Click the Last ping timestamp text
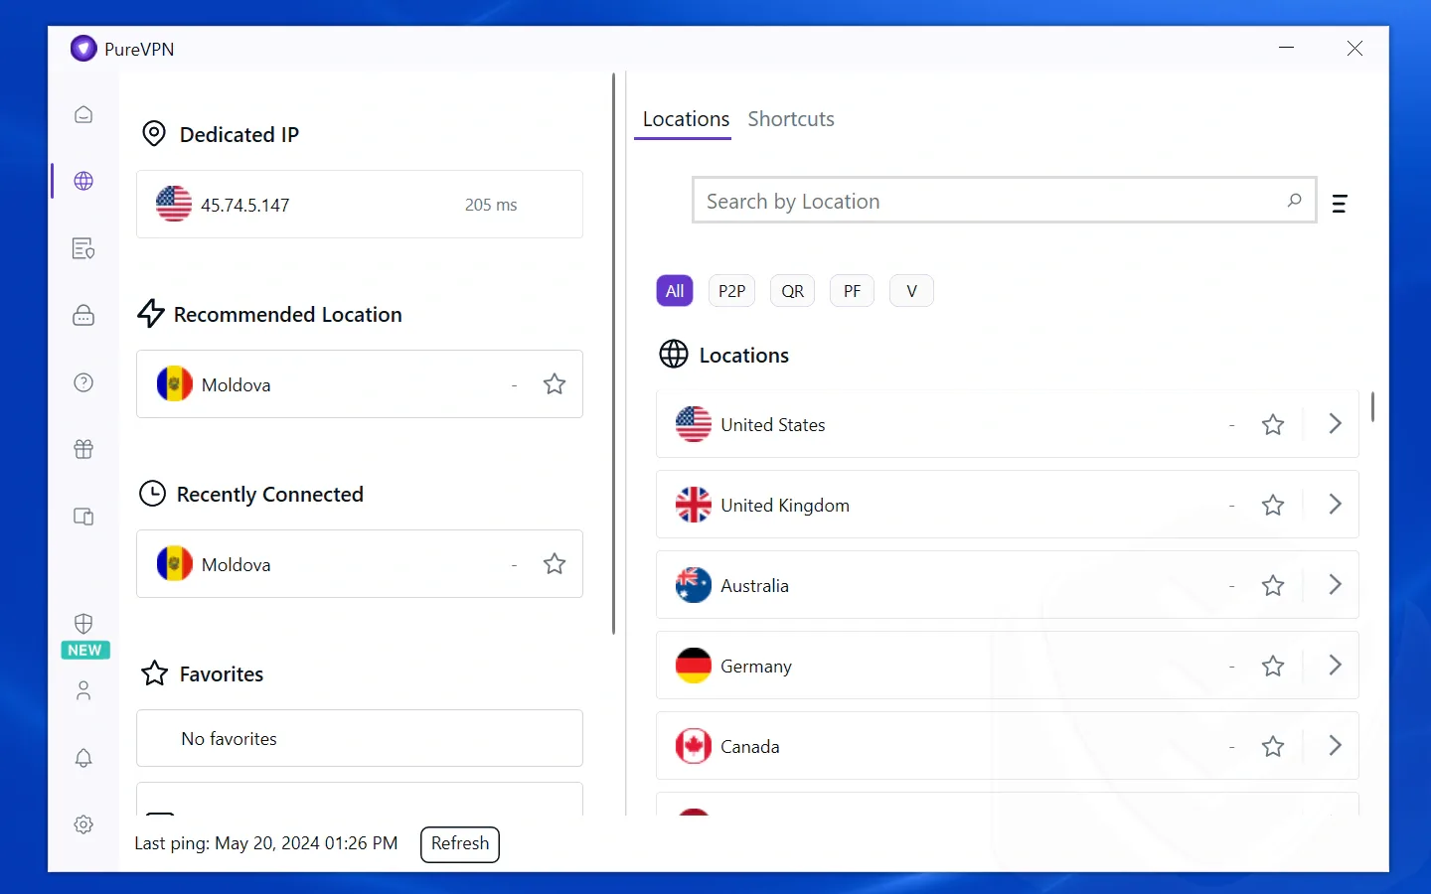The image size is (1431, 894). [265, 843]
